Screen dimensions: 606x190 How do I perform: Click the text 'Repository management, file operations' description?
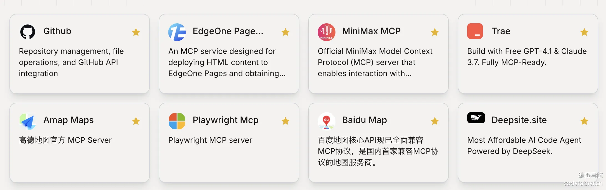click(x=71, y=62)
